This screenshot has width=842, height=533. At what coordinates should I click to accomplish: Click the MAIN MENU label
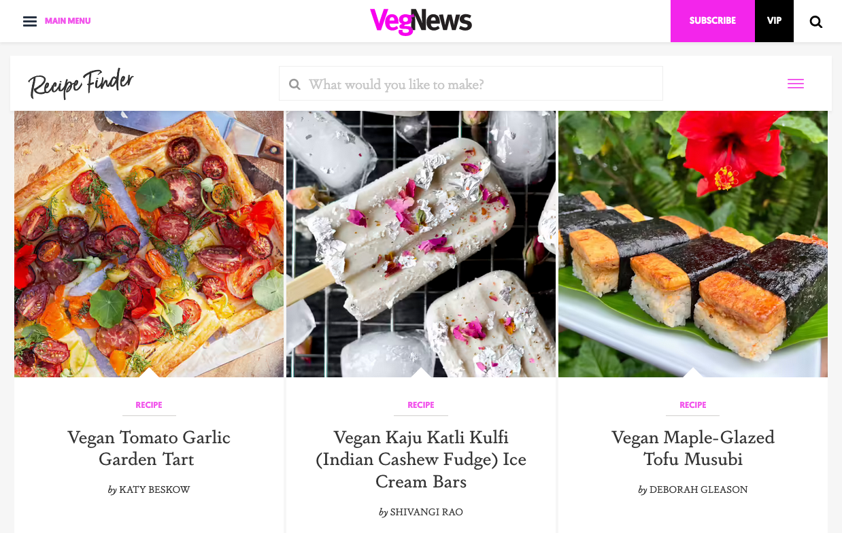click(x=68, y=21)
